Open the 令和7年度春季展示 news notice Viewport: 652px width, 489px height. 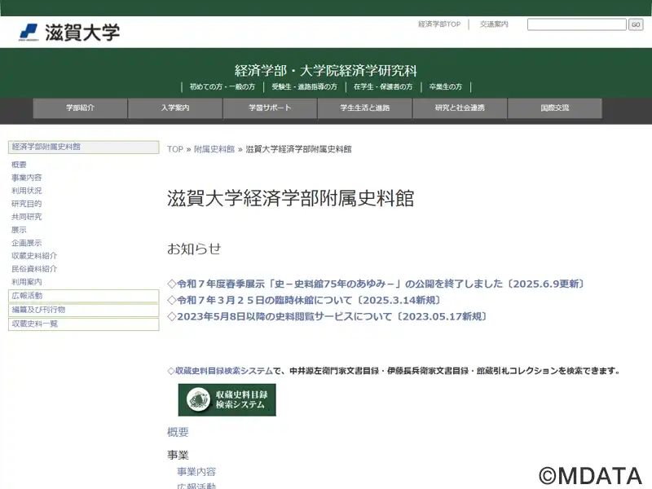pos(376,284)
